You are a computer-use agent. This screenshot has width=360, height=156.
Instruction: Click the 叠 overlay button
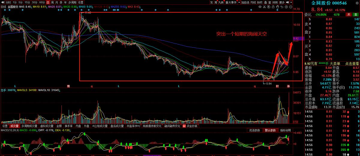(266, 2)
